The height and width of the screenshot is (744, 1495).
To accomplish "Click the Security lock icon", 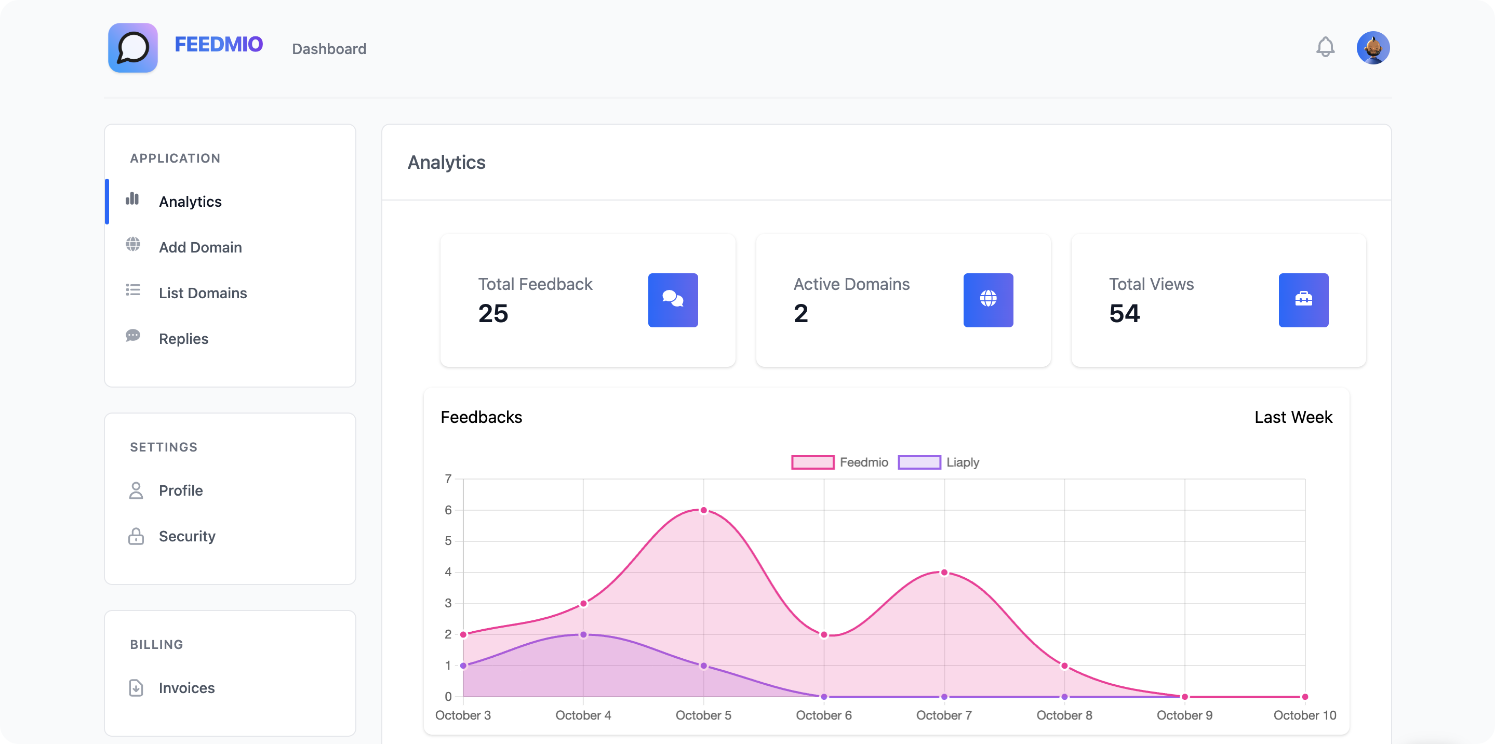I will (136, 536).
